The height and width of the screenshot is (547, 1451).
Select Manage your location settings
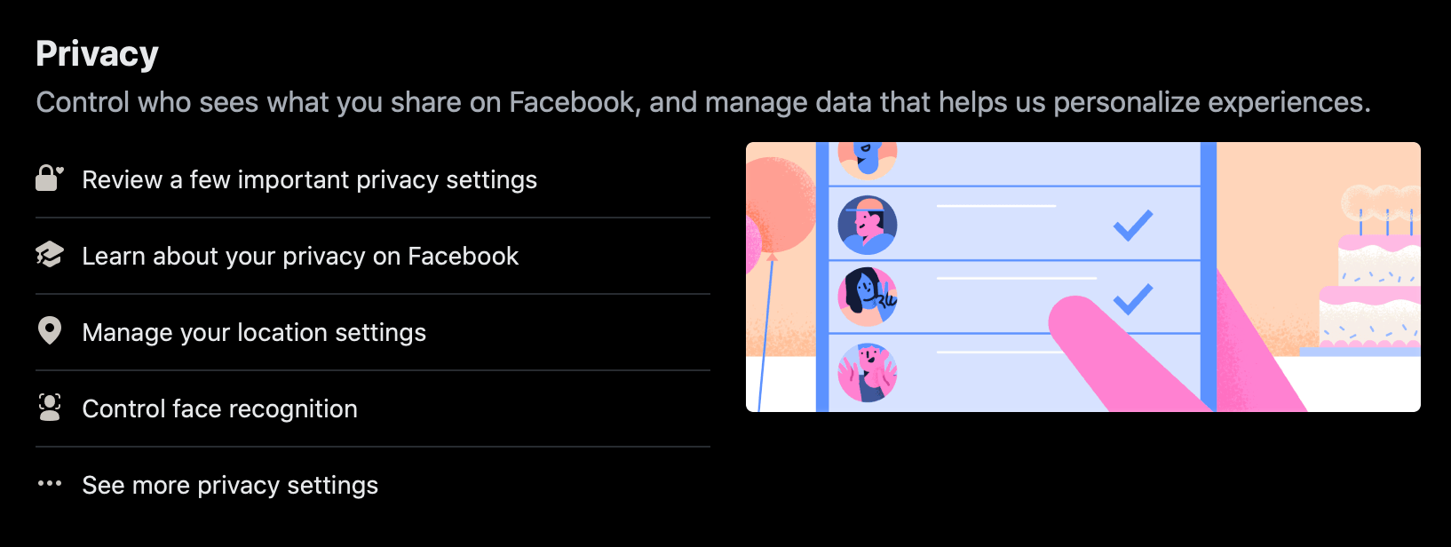coord(254,333)
